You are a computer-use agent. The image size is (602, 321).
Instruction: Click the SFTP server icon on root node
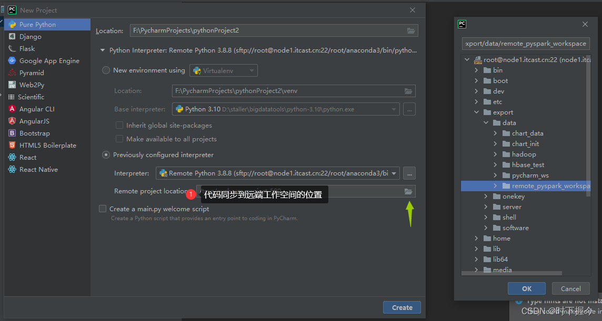click(x=478, y=60)
